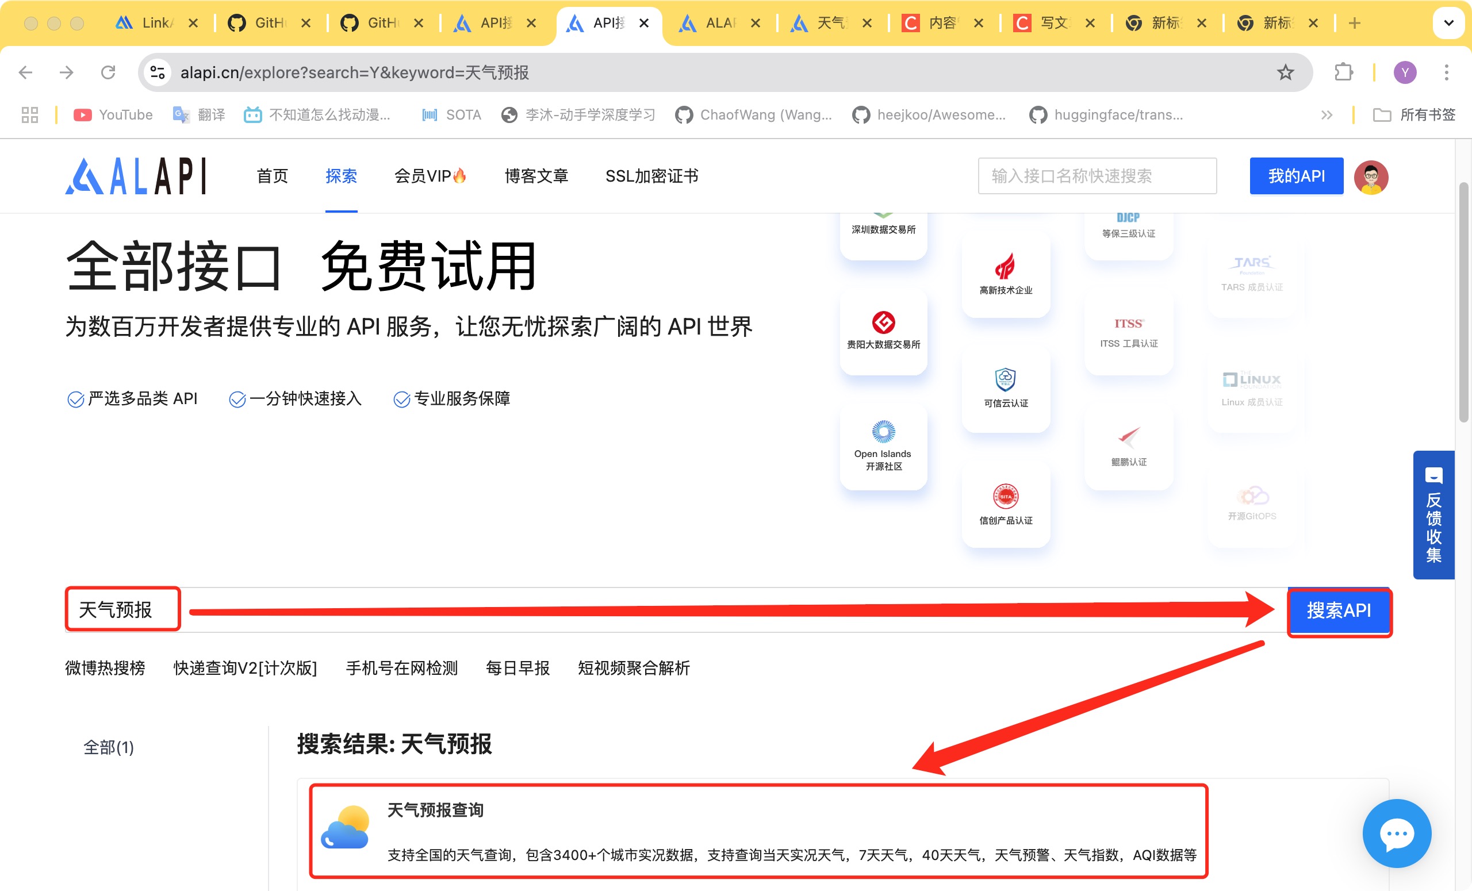
Task: Click the user avatar in site header
Action: coord(1371,177)
